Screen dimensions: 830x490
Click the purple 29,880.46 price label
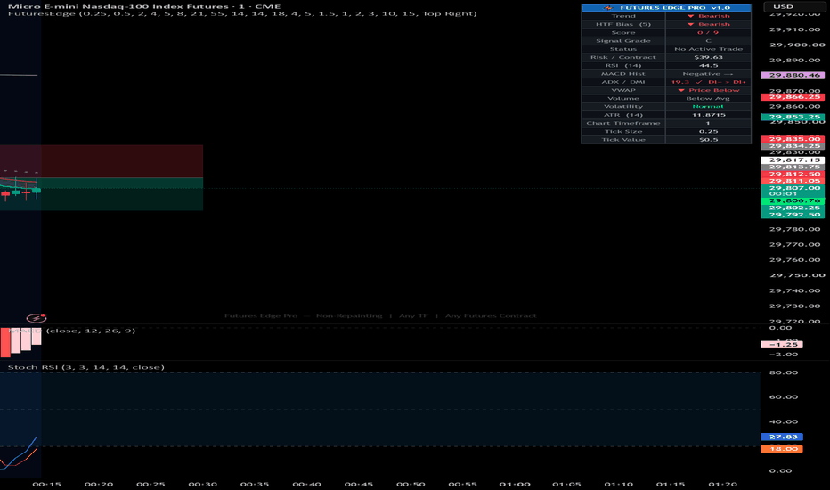click(793, 75)
